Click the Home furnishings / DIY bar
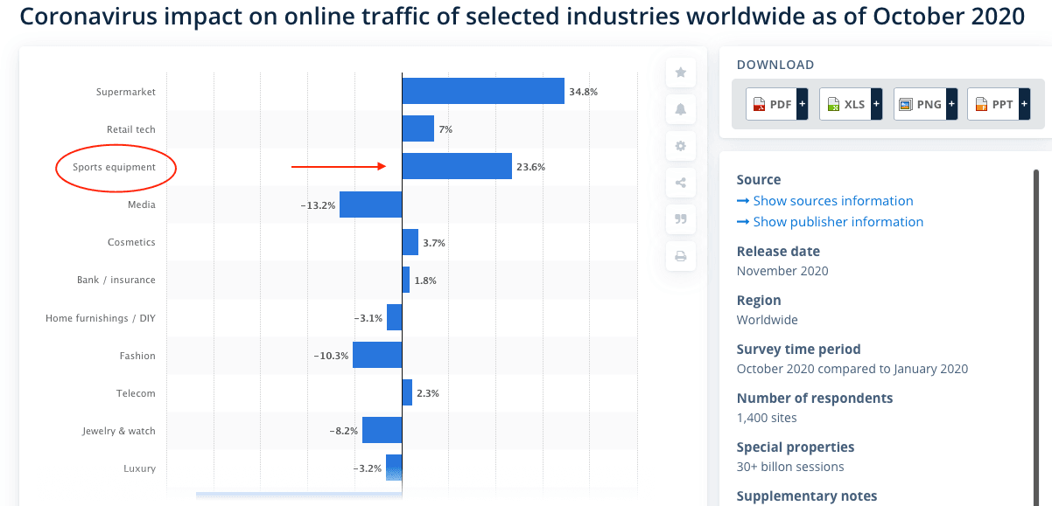The width and height of the screenshot is (1052, 506). pyautogui.click(x=394, y=317)
